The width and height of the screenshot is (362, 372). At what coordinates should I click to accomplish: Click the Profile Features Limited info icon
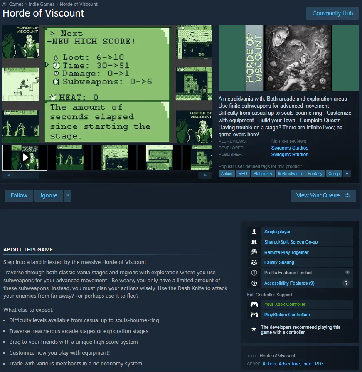(254, 273)
